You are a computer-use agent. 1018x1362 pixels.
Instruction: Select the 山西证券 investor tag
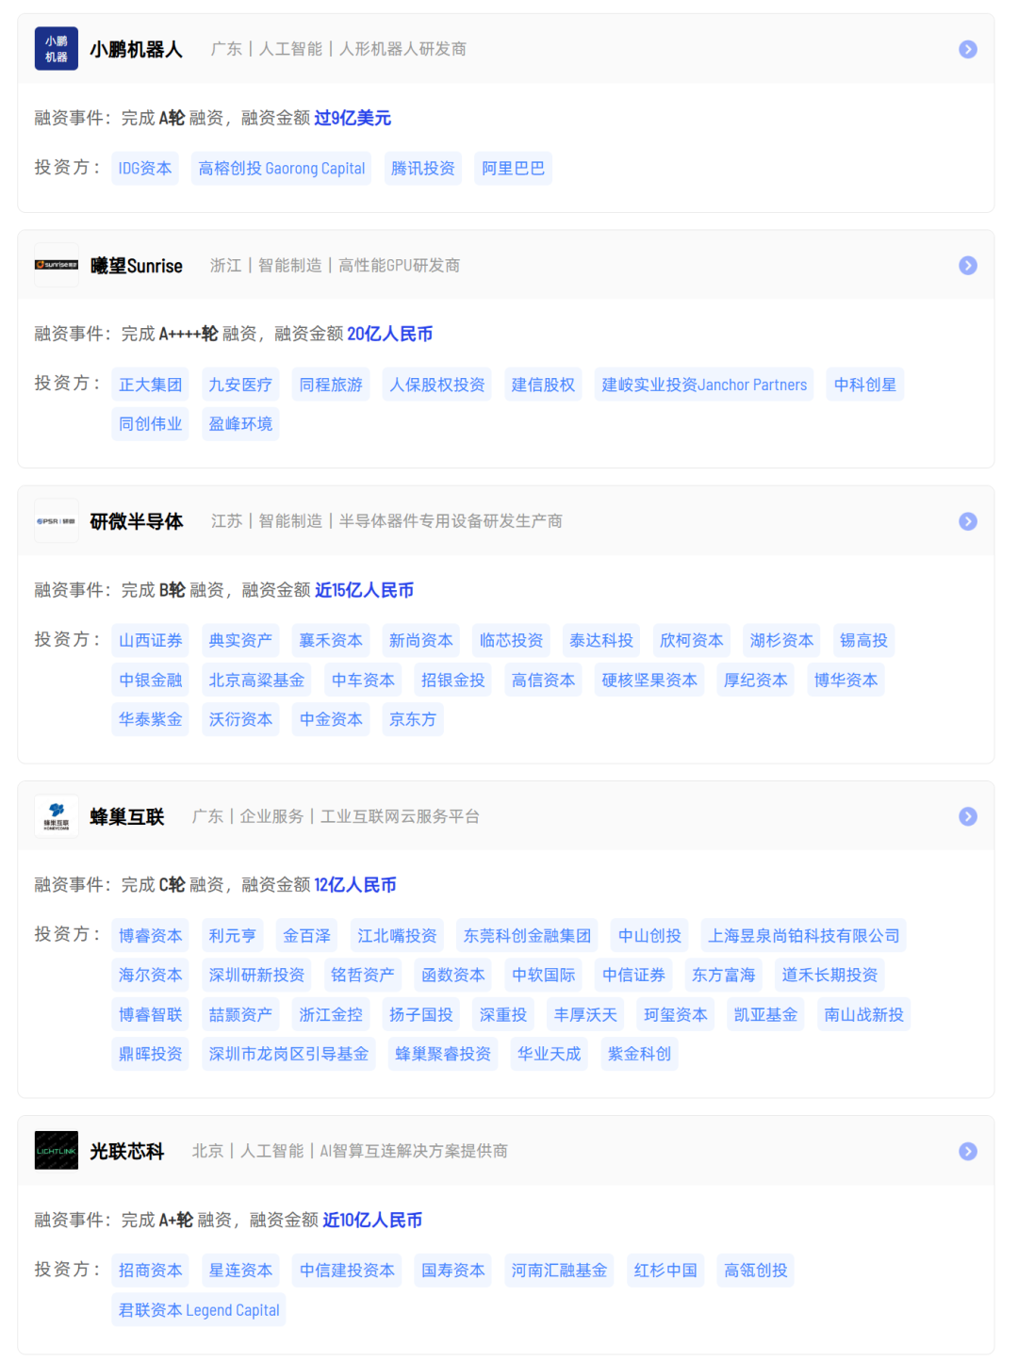click(x=151, y=641)
